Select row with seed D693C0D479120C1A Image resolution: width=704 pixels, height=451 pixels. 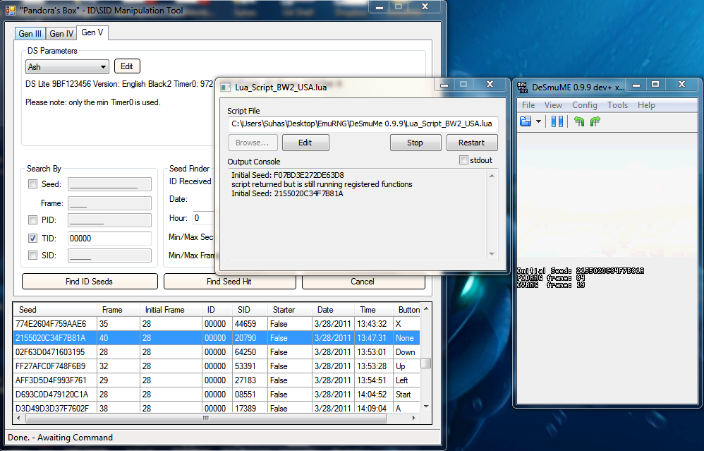(217, 395)
